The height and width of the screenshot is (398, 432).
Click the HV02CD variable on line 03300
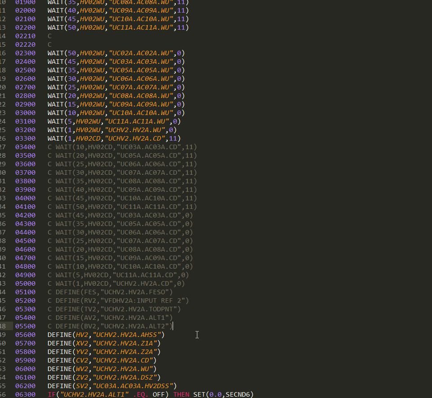(88, 138)
